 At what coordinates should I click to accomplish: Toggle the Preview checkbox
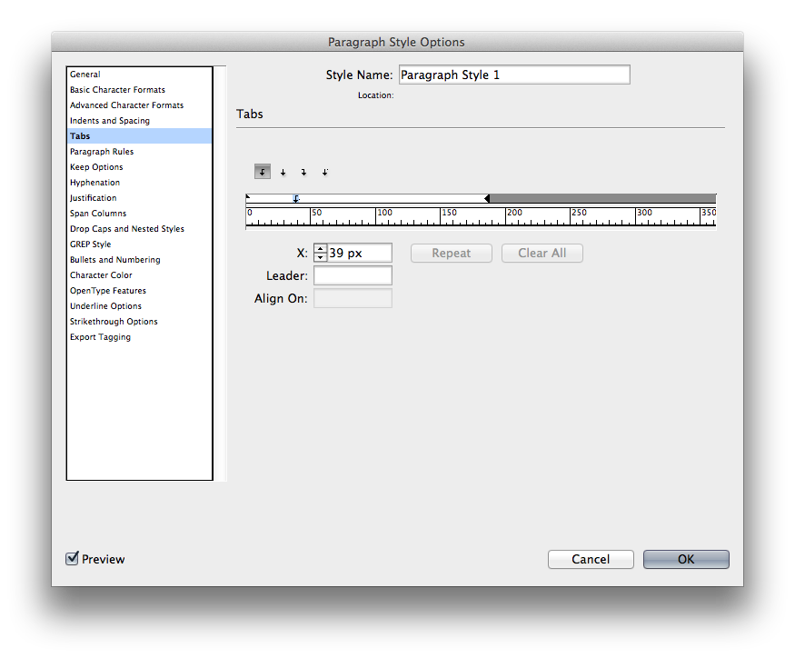point(72,559)
